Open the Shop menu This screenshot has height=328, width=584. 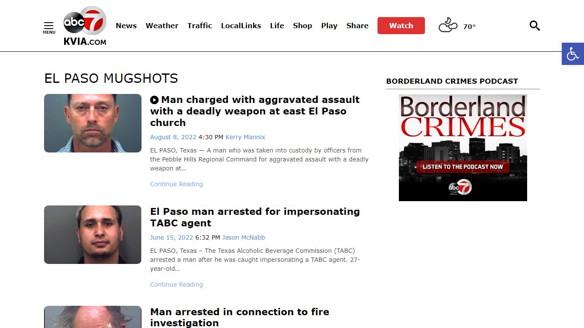[302, 26]
